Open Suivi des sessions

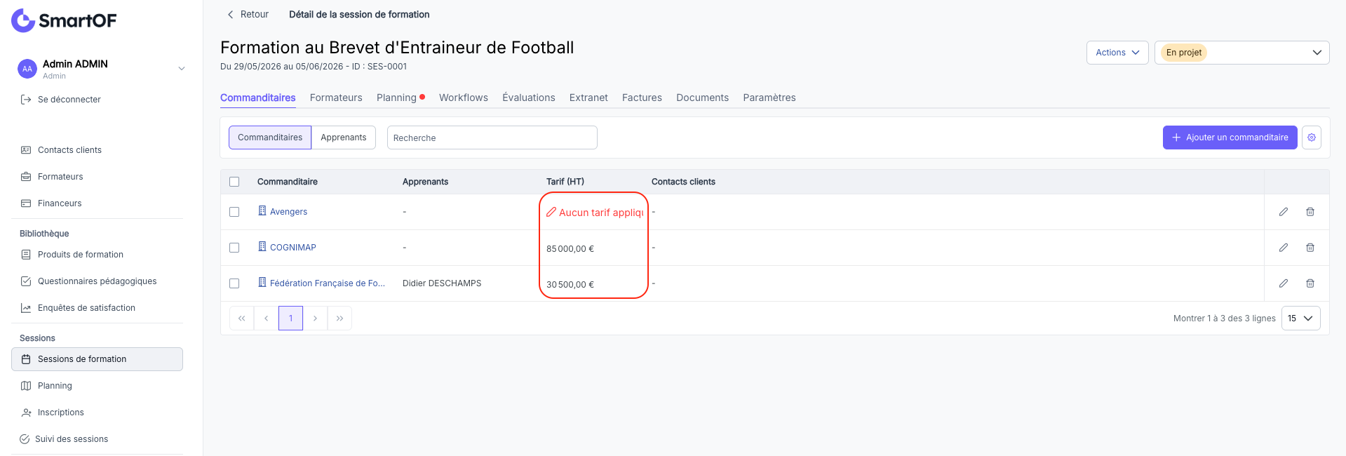click(64, 439)
